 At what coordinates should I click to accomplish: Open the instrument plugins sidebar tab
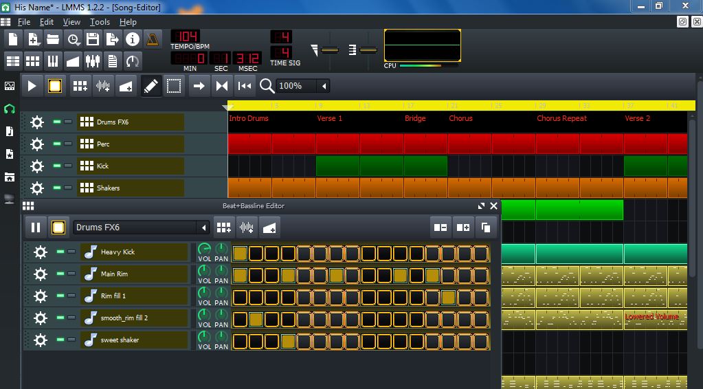coord(10,86)
